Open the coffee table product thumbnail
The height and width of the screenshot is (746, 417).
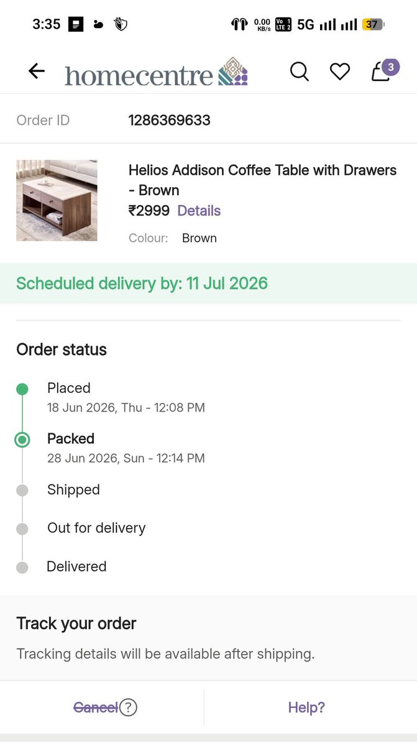coord(57,200)
